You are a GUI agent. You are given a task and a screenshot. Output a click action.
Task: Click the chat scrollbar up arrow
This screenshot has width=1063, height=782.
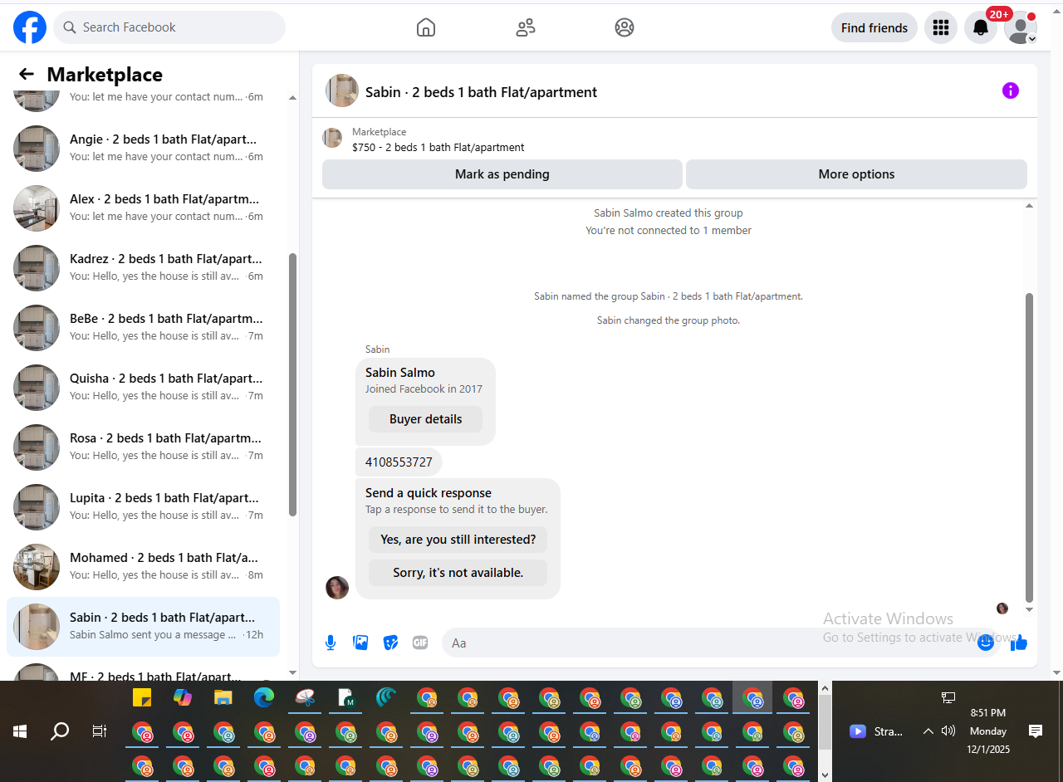coord(1030,205)
